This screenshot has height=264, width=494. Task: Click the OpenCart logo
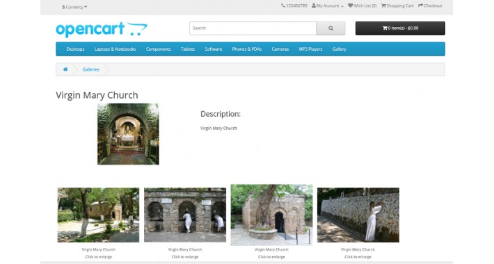click(x=102, y=29)
